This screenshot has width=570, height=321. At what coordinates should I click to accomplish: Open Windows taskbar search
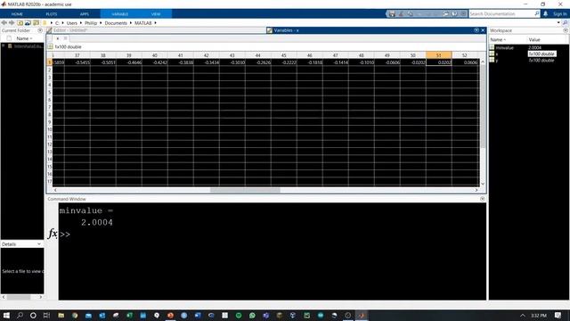coord(20,315)
